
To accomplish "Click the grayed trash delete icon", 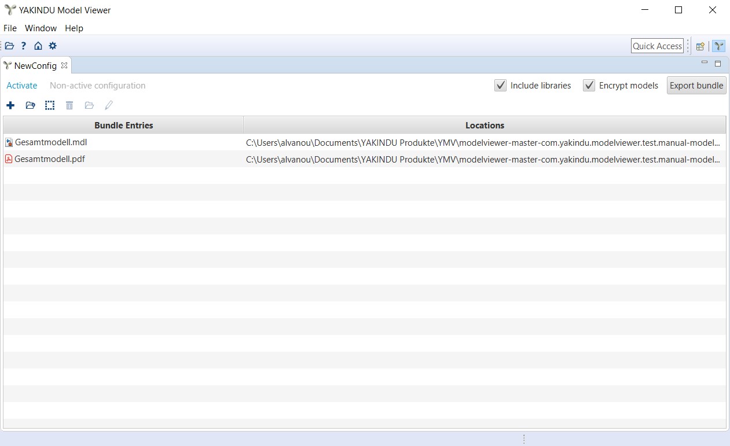I will [69, 105].
